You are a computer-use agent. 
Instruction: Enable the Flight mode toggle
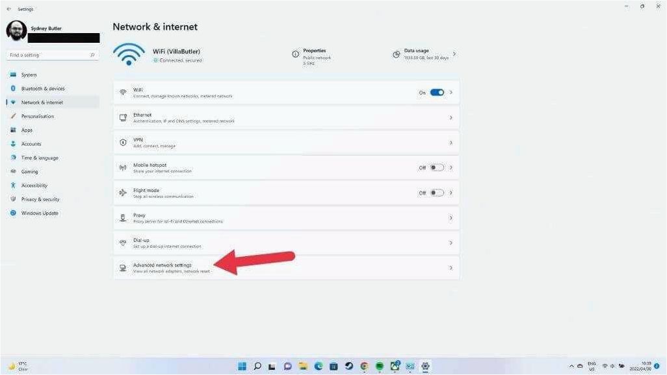click(x=436, y=193)
